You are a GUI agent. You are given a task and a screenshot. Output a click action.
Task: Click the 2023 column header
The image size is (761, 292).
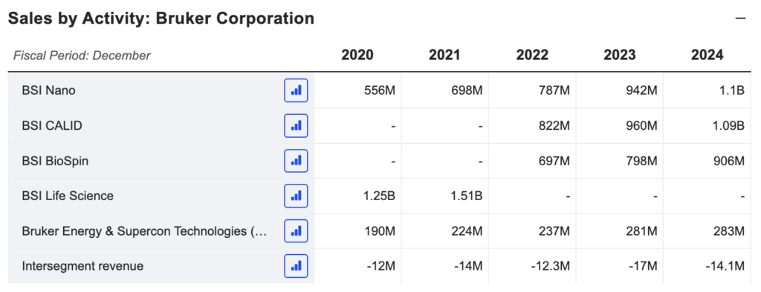[619, 55]
